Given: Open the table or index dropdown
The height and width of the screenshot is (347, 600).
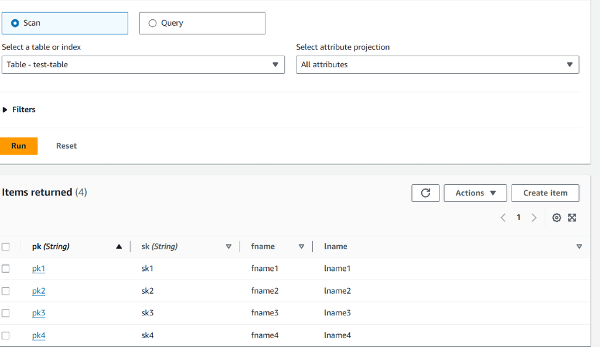Looking at the screenshot, I should click(143, 65).
